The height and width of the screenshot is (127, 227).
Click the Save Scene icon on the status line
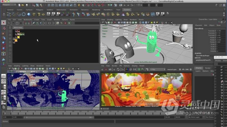click(27, 5)
